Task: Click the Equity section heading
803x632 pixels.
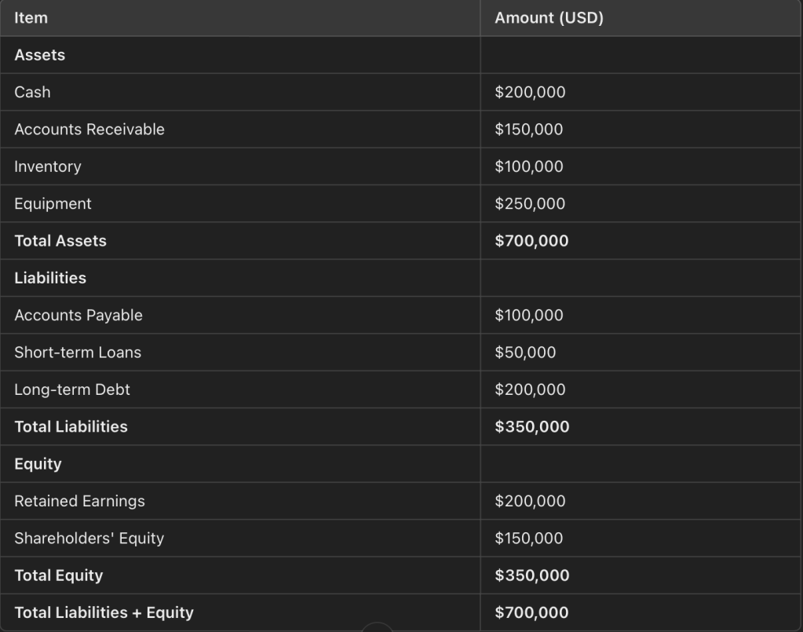Action: point(38,464)
